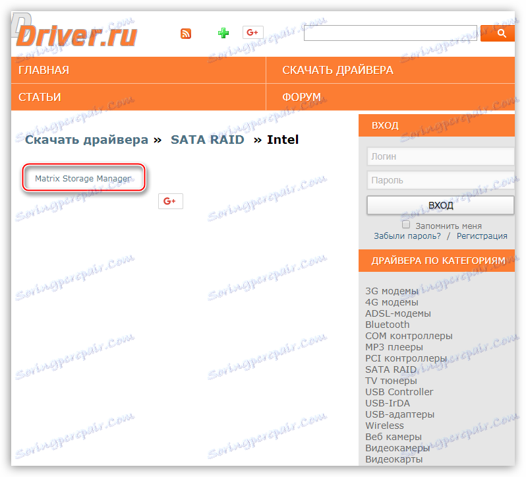
Task: Click the Скачать драйвера breadcrumb
Action: [86, 140]
